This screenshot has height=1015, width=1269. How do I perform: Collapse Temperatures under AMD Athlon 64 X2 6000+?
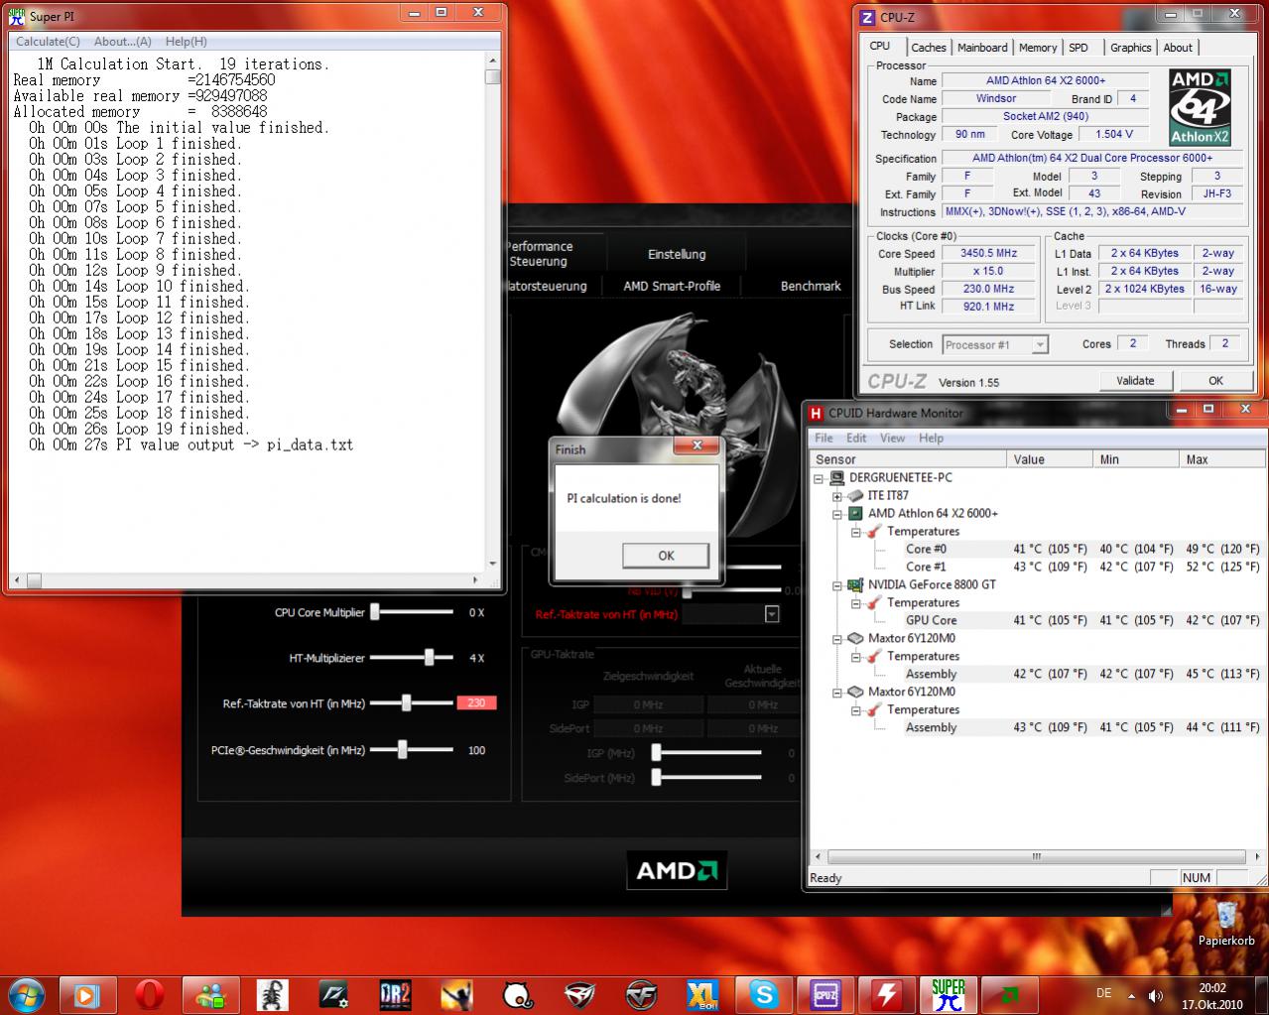tap(855, 532)
